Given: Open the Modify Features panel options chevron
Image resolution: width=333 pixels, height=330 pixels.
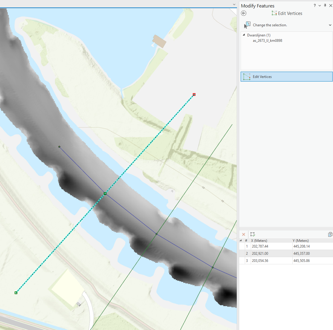Looking at the screenshot, I should 319,5.
